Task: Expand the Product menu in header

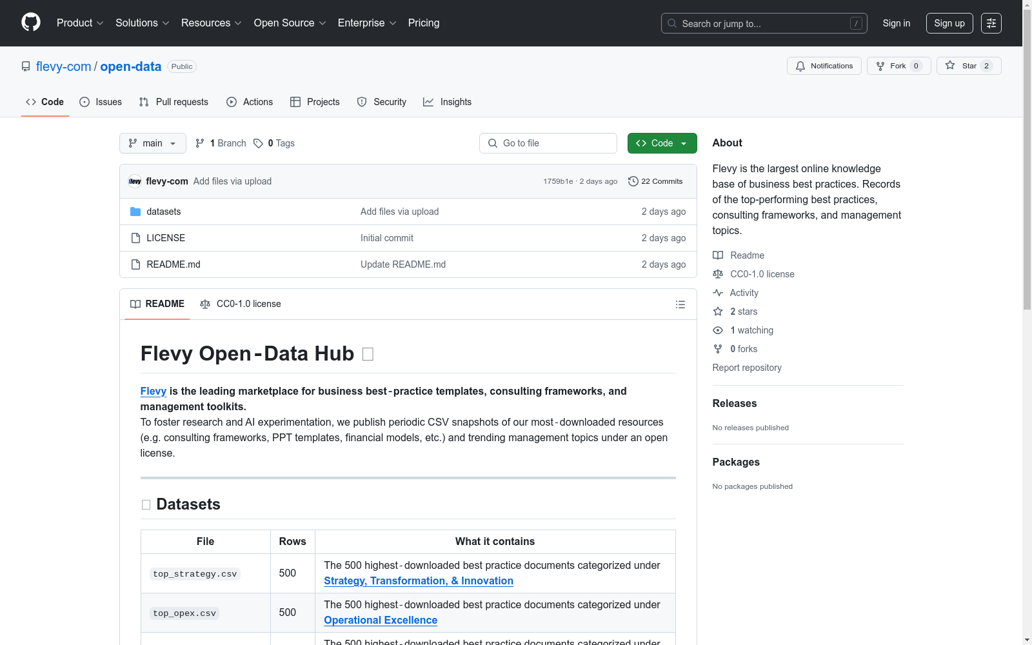Action: coord(80,23)
